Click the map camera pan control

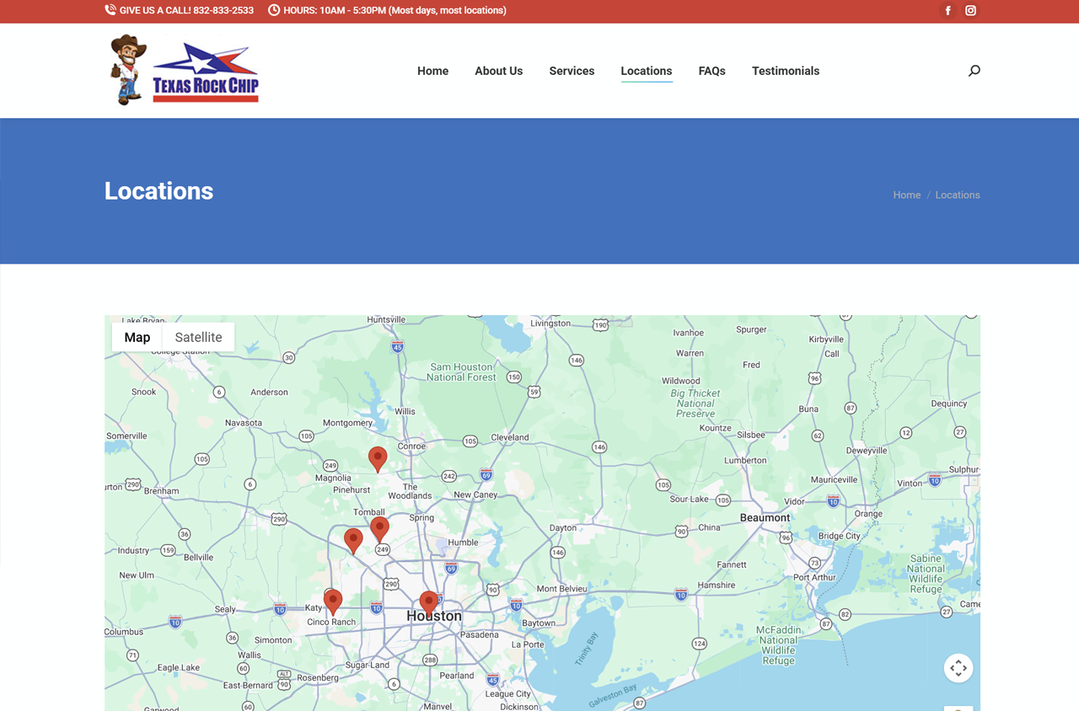[x=958, y=668]
